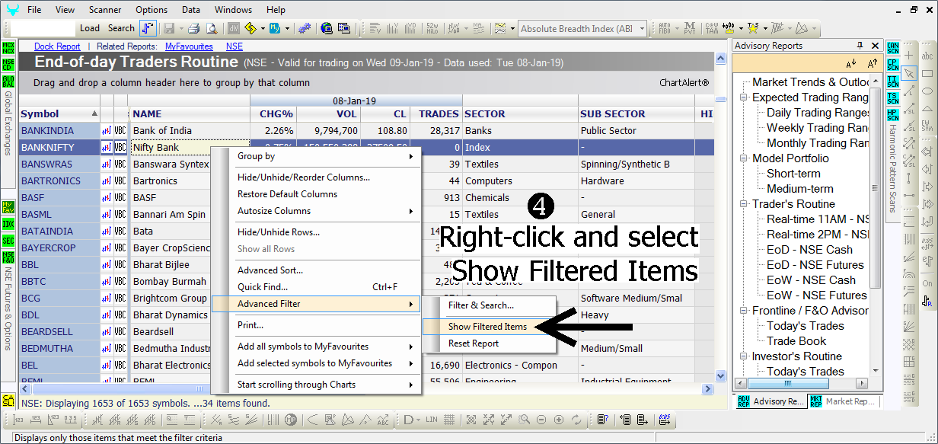Open EoD - NSE Cash report
The width and height of the screenshot is (938, 444).
(x=809, y=250)
